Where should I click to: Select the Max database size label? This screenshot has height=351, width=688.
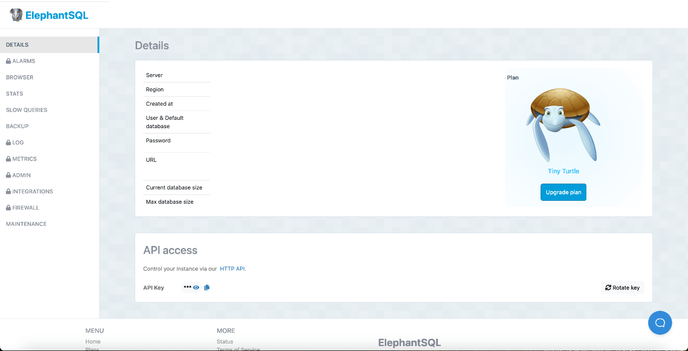tap(170, 202)
